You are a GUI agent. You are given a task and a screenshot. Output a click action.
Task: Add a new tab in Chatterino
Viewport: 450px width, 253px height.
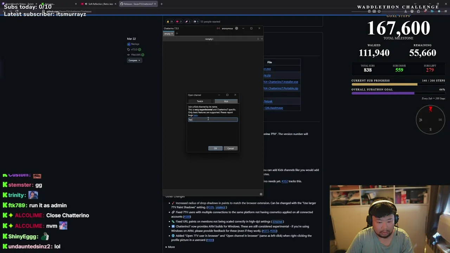pos(177,33)
